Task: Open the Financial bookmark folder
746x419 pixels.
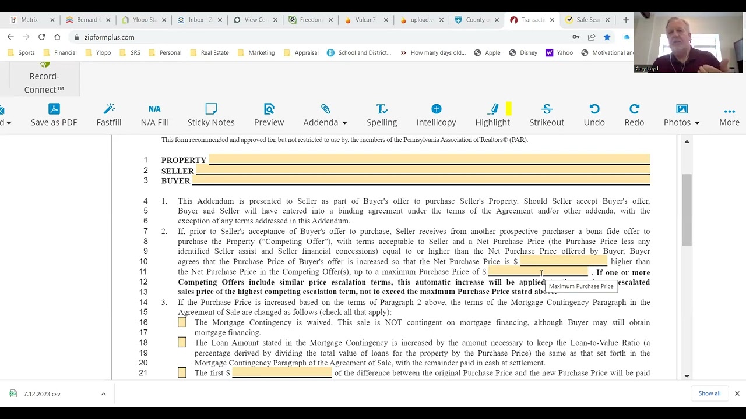Action: pos(60,52)
